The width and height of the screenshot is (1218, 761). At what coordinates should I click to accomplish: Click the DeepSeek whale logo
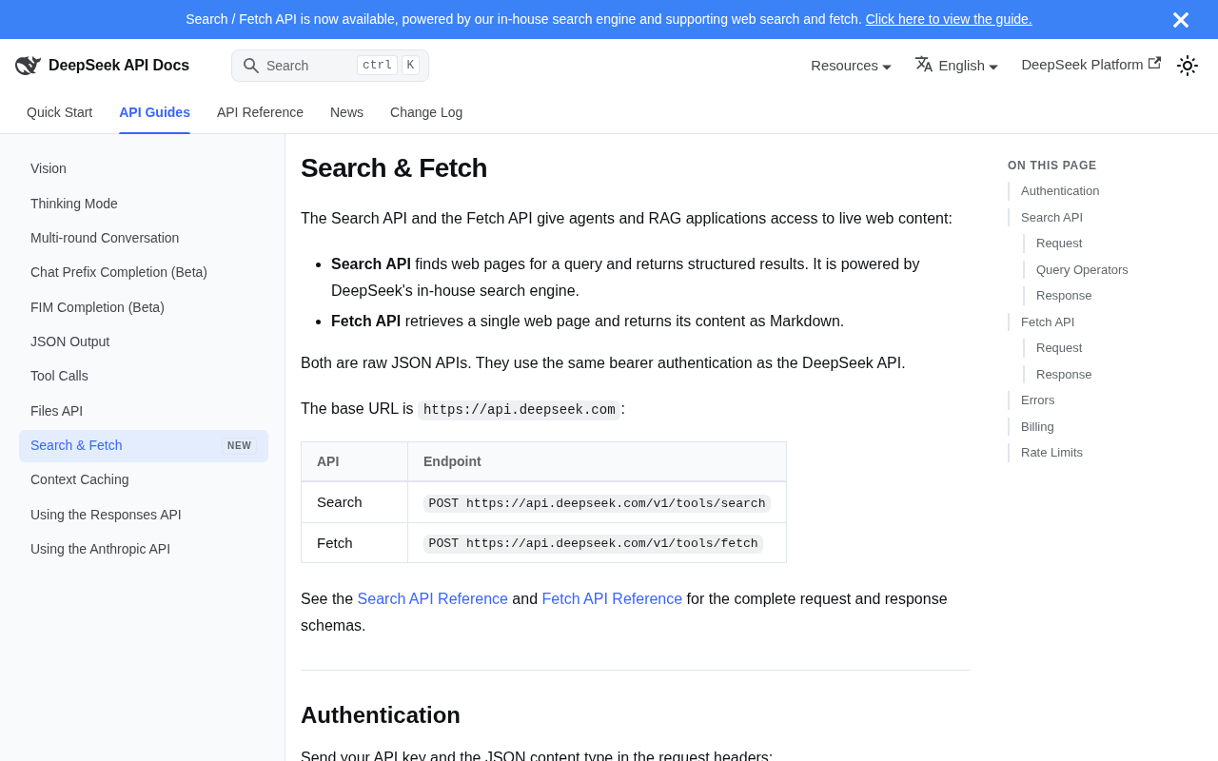tap(28, 66)
